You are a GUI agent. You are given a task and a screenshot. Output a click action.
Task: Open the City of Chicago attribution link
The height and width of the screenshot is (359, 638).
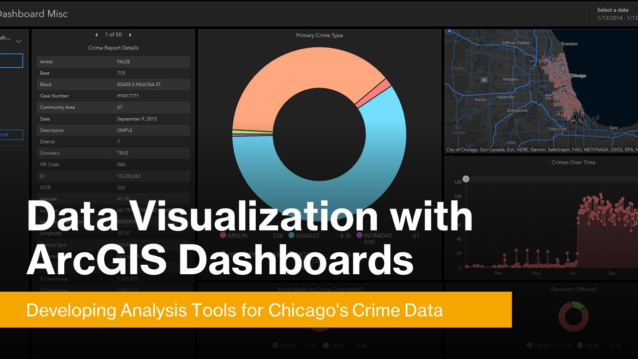(461, 150)
